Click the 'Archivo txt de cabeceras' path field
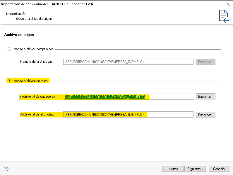 pos(129,97)
